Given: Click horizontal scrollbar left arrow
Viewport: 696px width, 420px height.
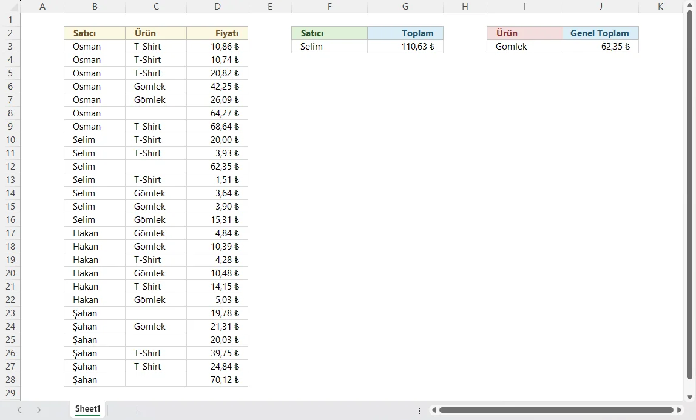Looking at the screenshot, I should pyautogui.click(x=434, y=410).
